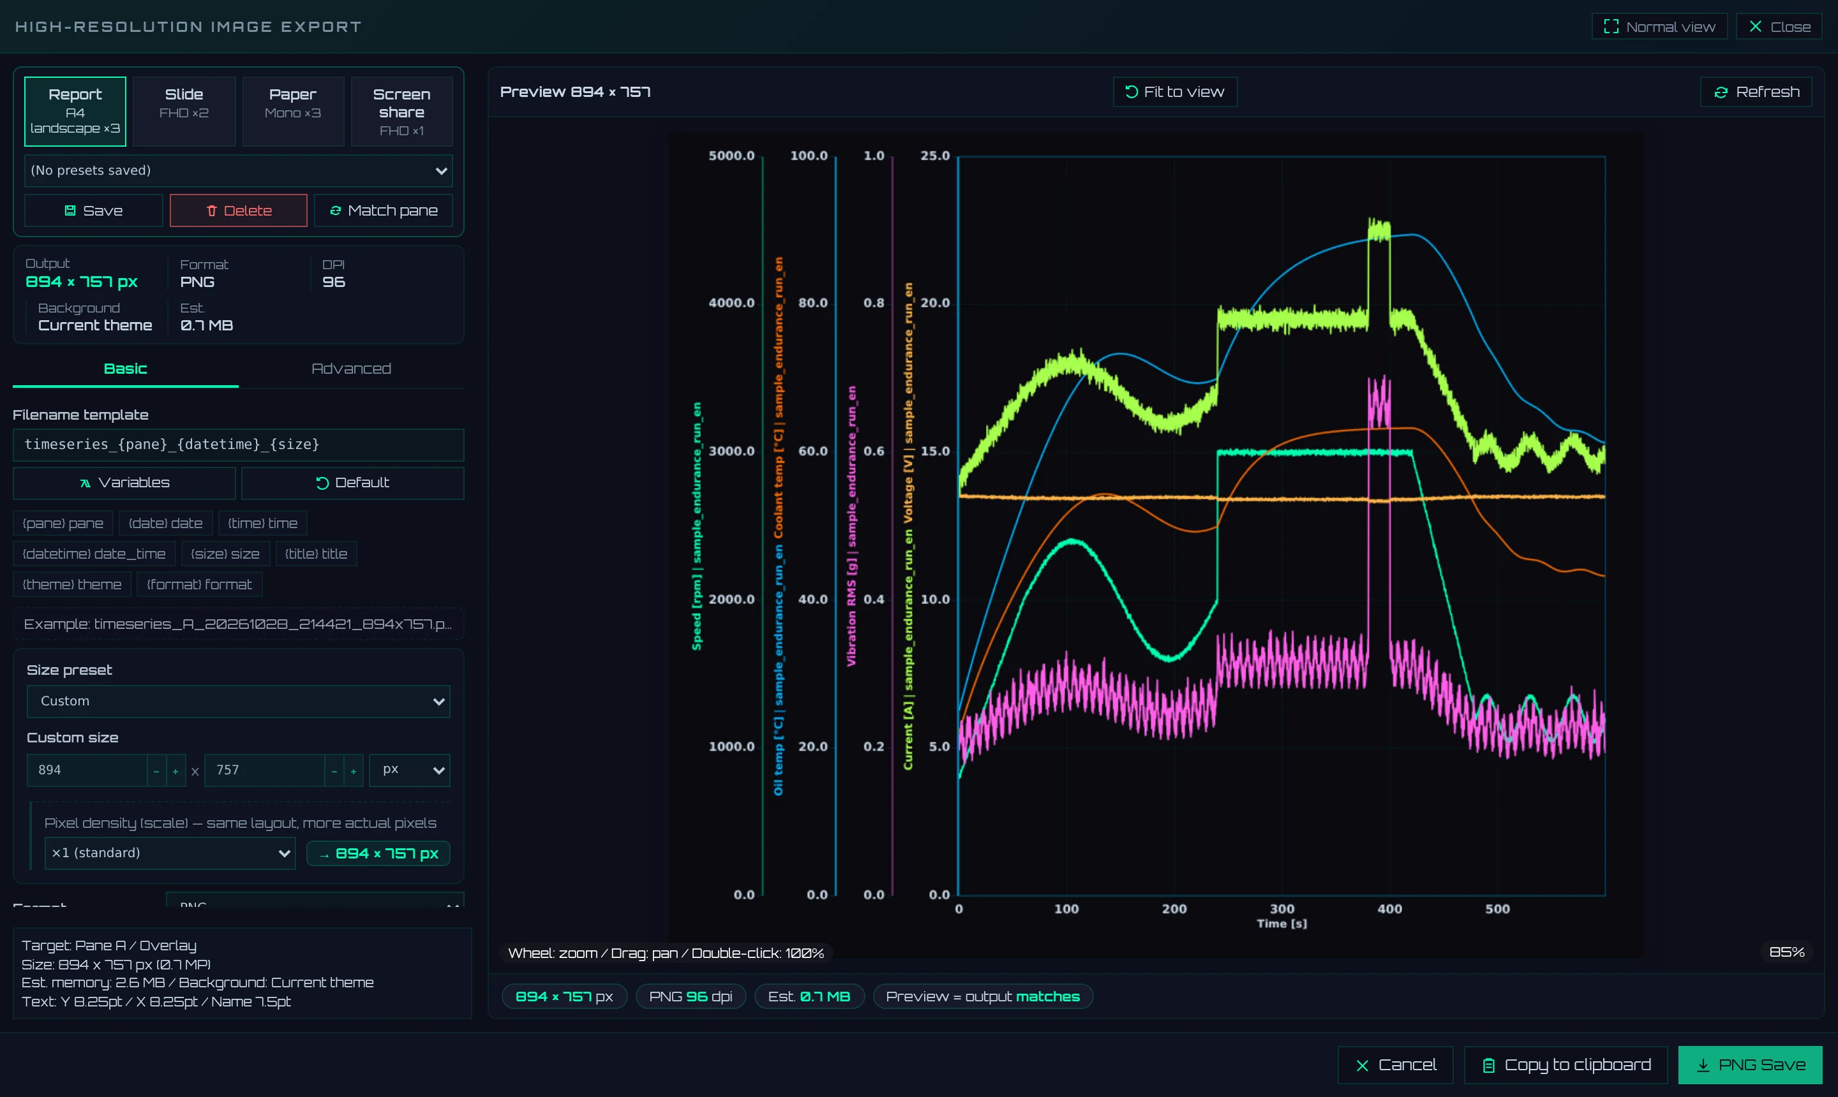
Task: Click Copy to clipboard button
Action: pyautogui.click(x=1566, y=1065)
